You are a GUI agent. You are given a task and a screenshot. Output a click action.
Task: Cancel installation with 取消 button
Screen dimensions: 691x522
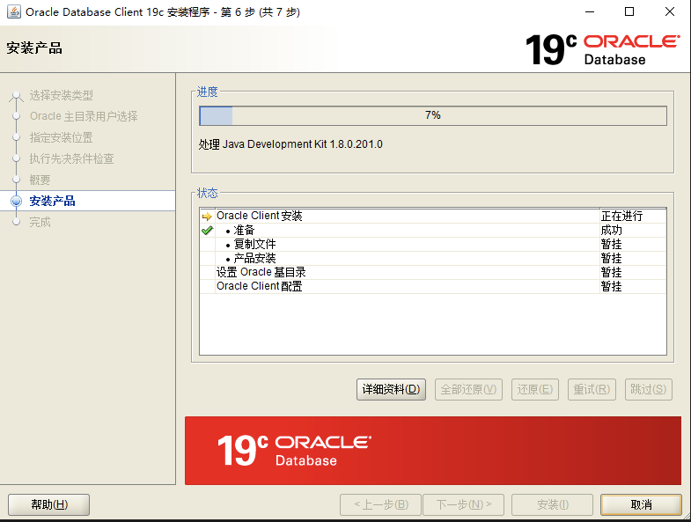641,504
